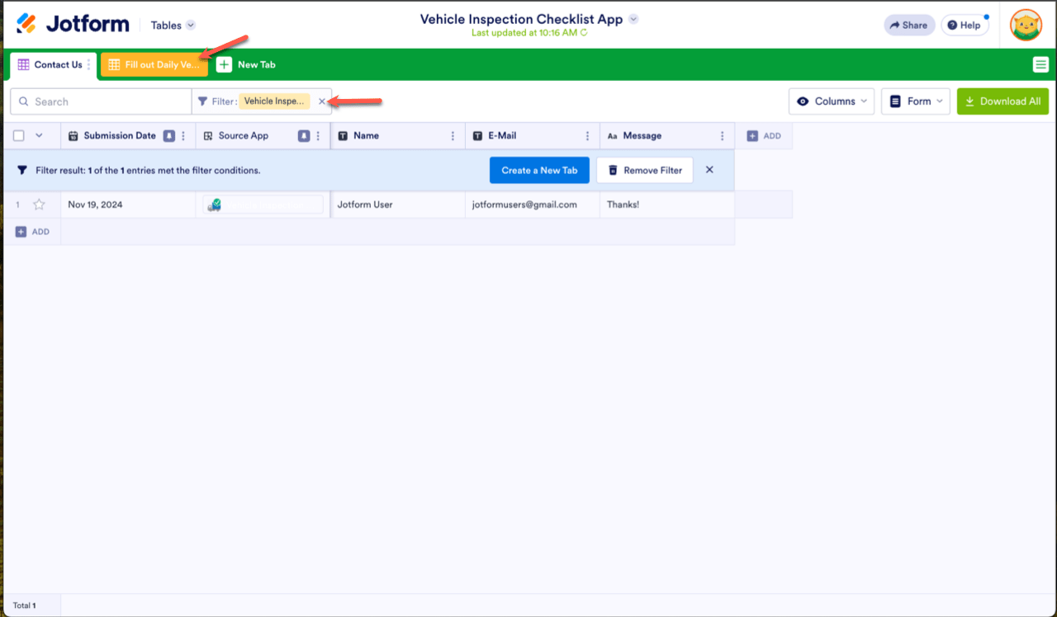Tick the select-all checkbox in the header
1057x617 pixels.
click(19, 136)
